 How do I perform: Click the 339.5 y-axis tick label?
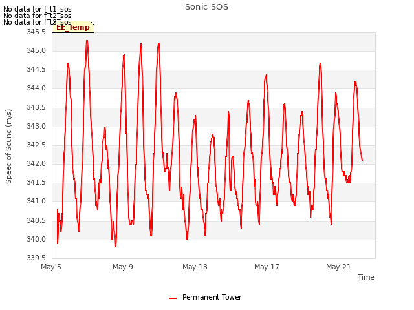tap(36, 258)
